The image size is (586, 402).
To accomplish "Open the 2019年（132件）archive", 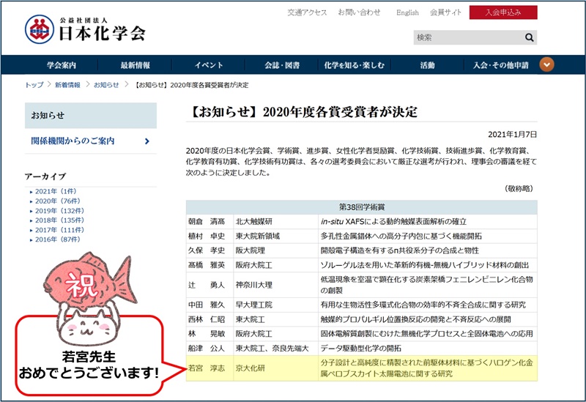I will pos(59,211).
